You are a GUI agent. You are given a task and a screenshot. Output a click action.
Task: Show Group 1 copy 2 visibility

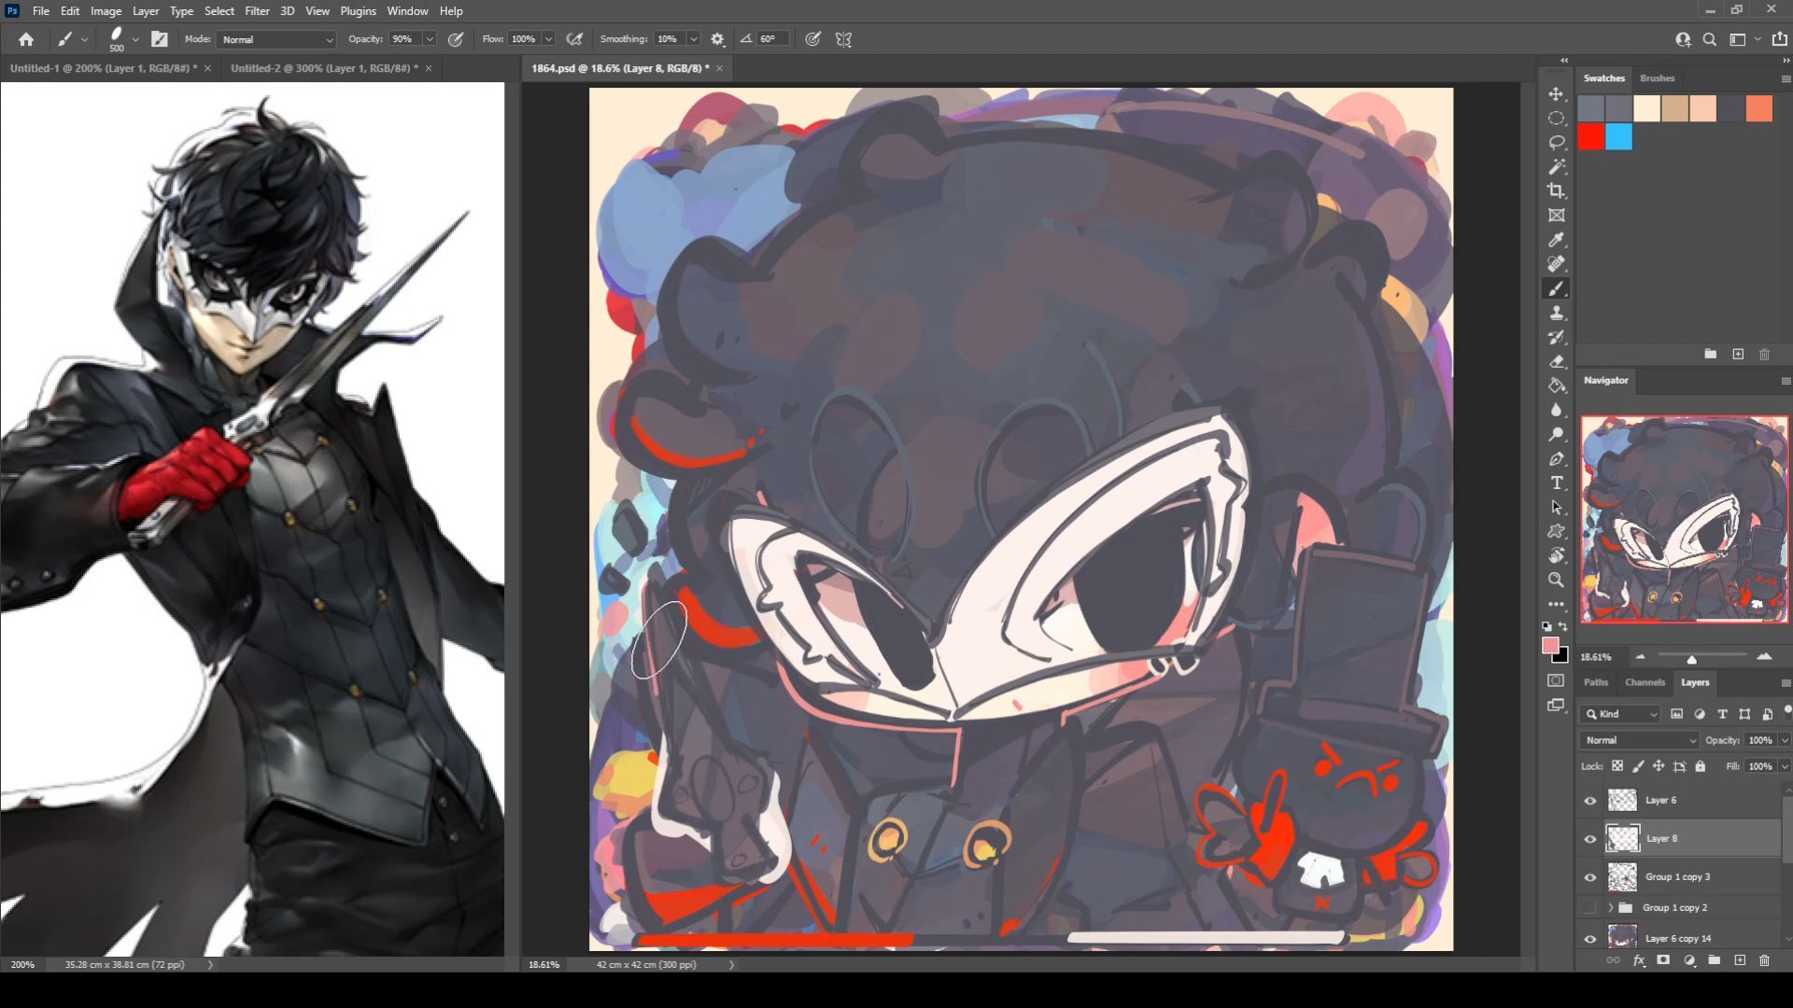pyautogui.click(x=1590, y=907)
